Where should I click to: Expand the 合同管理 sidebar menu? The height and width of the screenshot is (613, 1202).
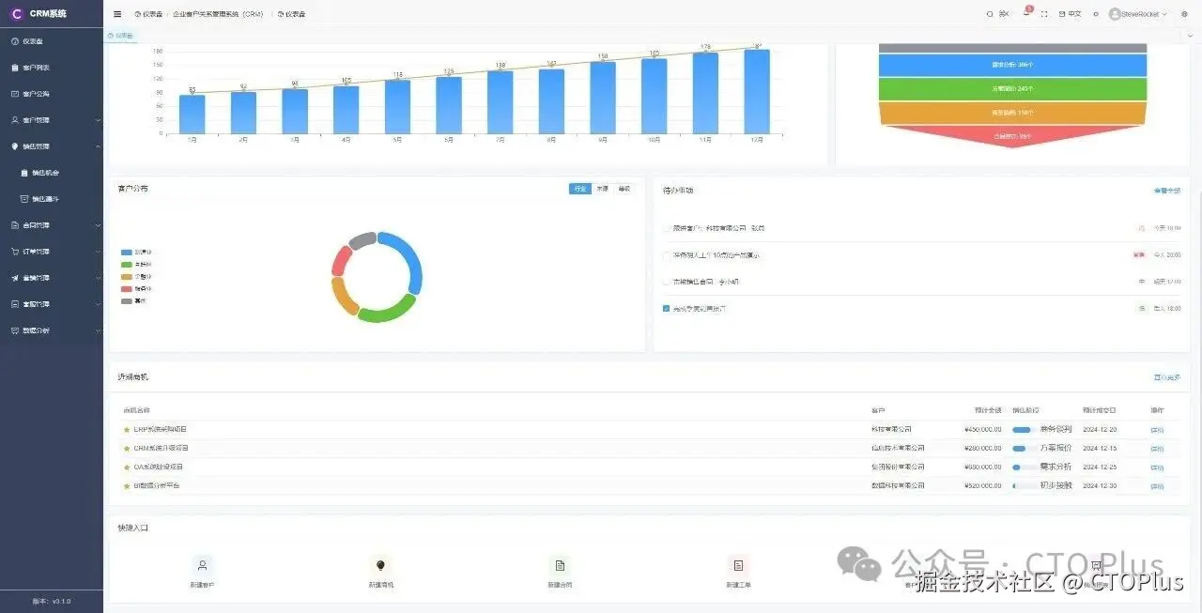tap(52, 225)
